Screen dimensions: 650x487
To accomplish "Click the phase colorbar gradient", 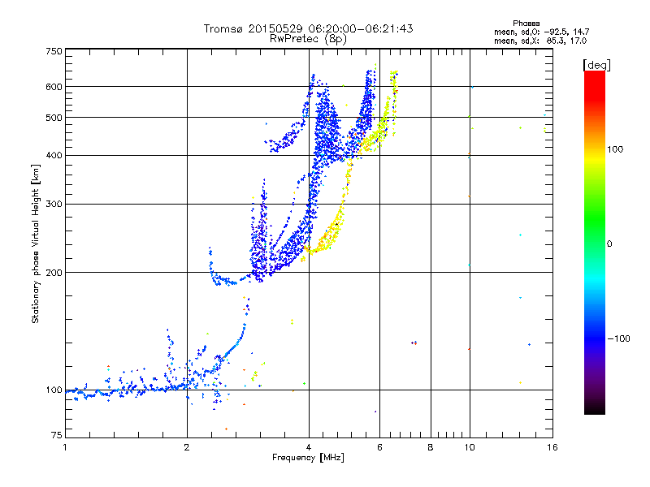I will pyautogui.click(x=595, y=243).
